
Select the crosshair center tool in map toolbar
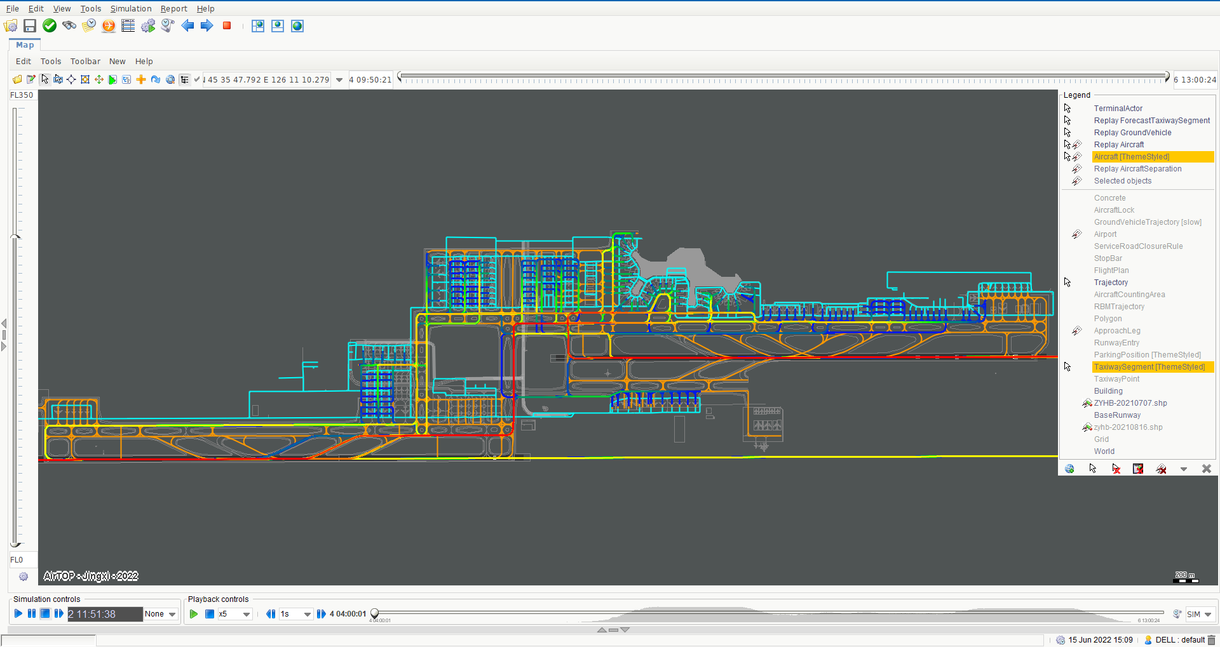(x=71, y=79)
